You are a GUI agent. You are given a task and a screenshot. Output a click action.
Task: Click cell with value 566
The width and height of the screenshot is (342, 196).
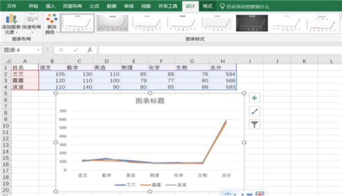[x=223, y=81]
